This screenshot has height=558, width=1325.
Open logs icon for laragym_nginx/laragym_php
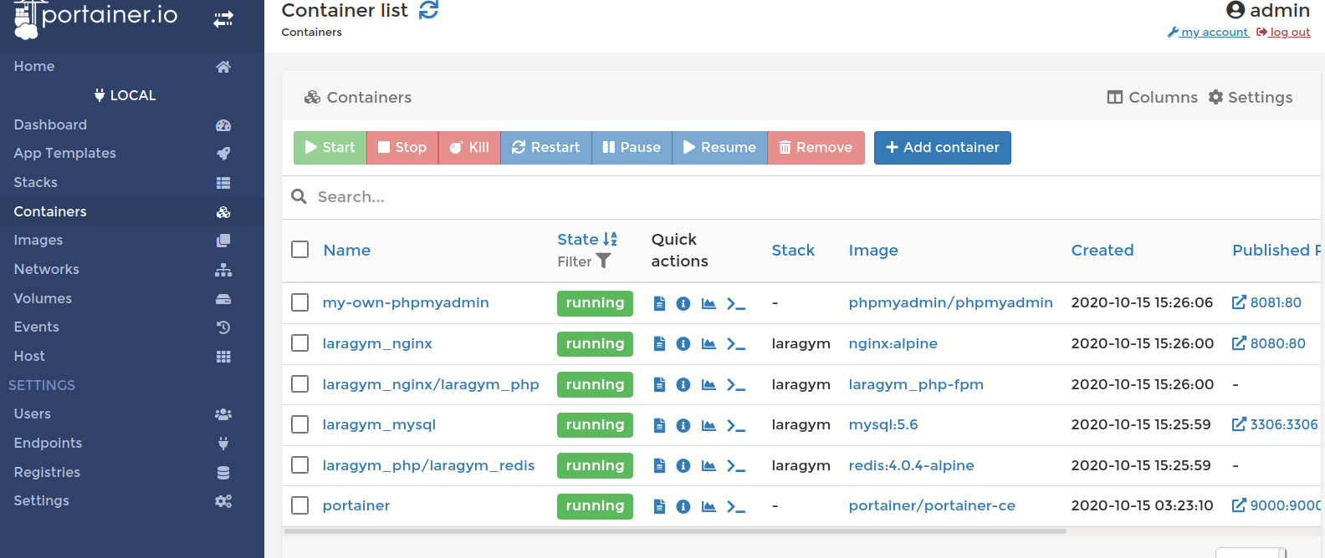[659, 384]
